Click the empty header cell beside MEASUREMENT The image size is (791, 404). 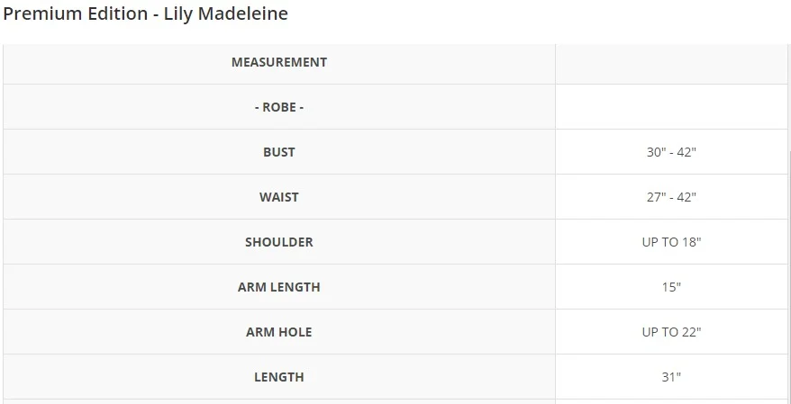pyautogui.click(x=671, y=64)
